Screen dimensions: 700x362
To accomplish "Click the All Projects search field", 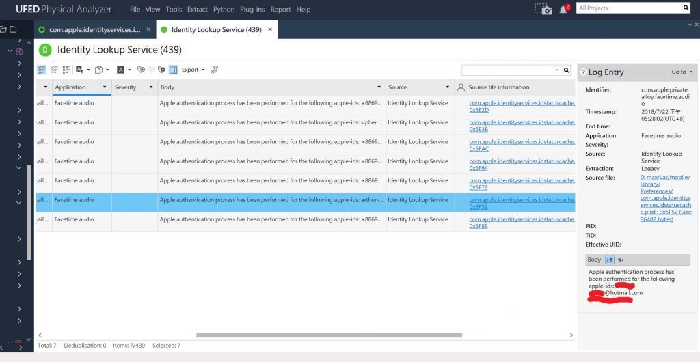I will [x=629, y=8].
